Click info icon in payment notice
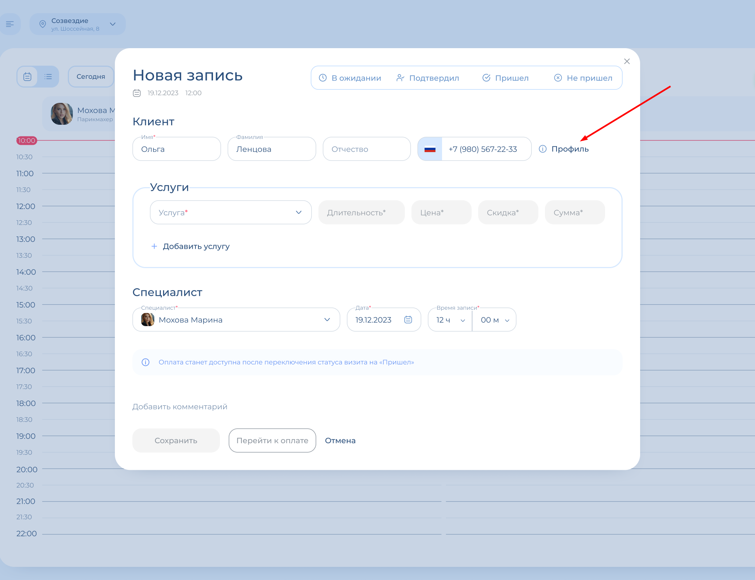 pyautogui.click(x=146, y=362)
